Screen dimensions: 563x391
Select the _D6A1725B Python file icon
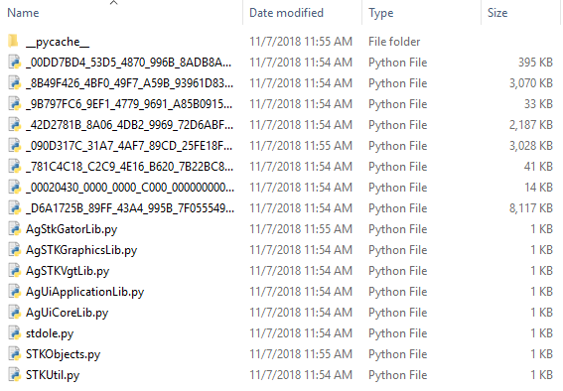14,208
